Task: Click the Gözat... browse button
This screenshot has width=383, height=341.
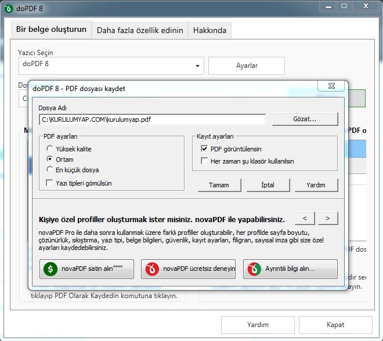Action: (x=305, y=119)
